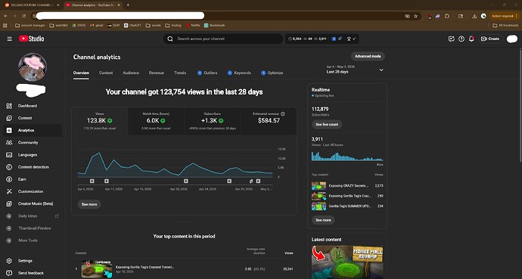Open Content detection in the sidebar
The image size is (522, 279).
pyautogui.click(x=33, y=167)
